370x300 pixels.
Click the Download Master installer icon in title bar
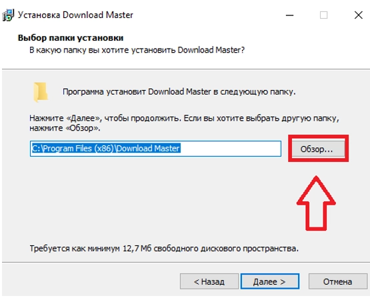(x=8, y=15)
